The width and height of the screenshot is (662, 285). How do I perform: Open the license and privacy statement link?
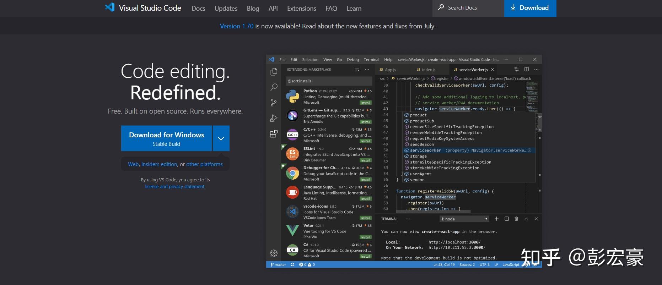click(x=175, y=186)
